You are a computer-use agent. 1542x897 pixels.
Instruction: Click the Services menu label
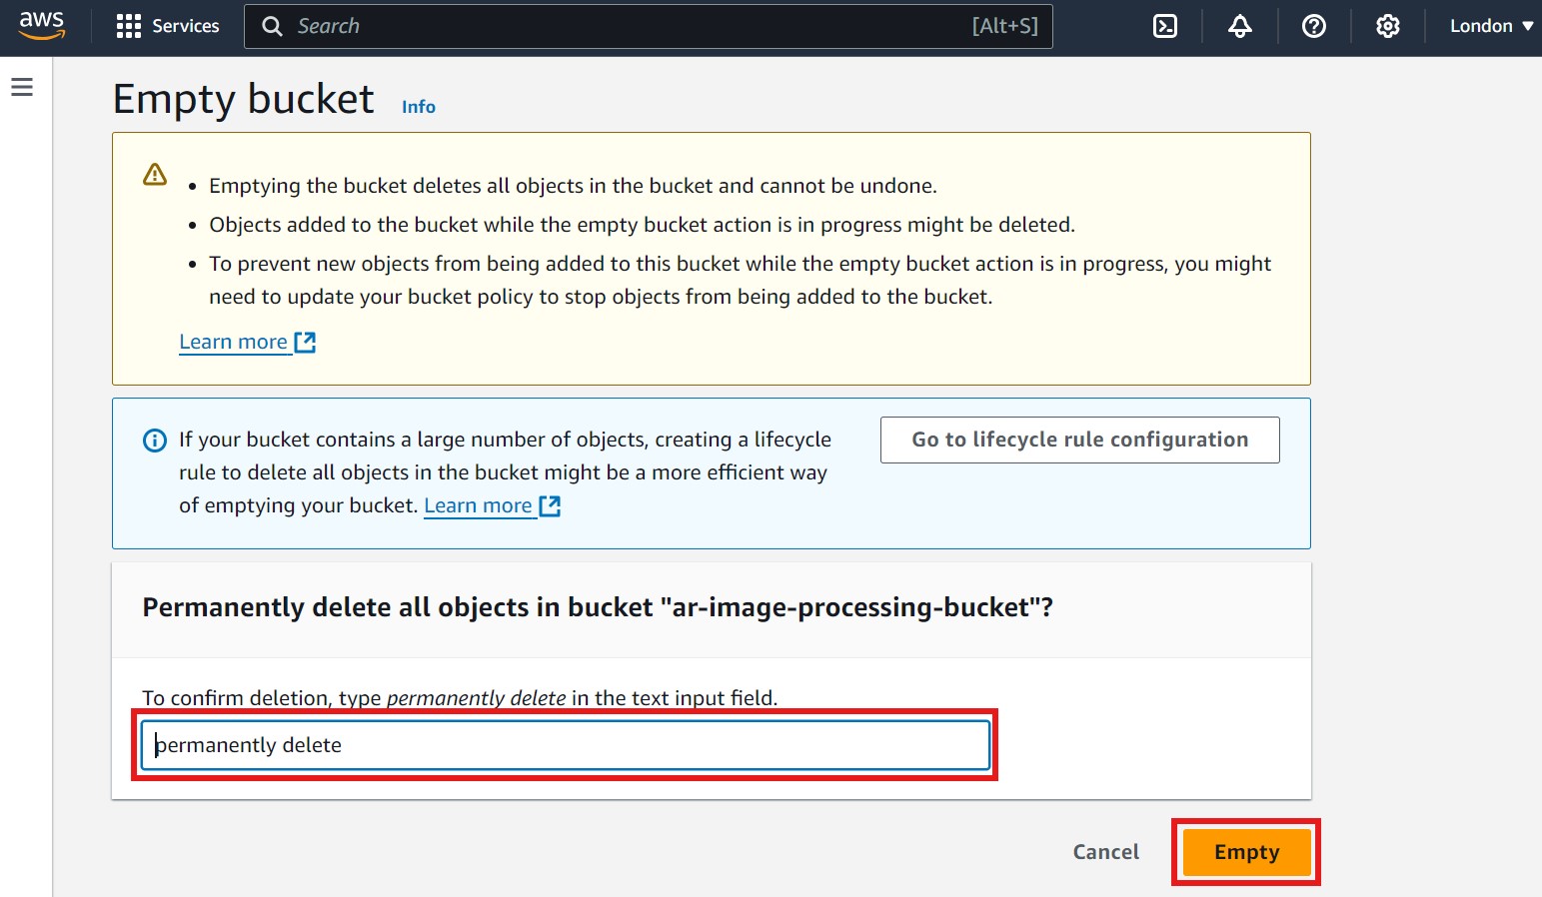click(x=186, y=27)
